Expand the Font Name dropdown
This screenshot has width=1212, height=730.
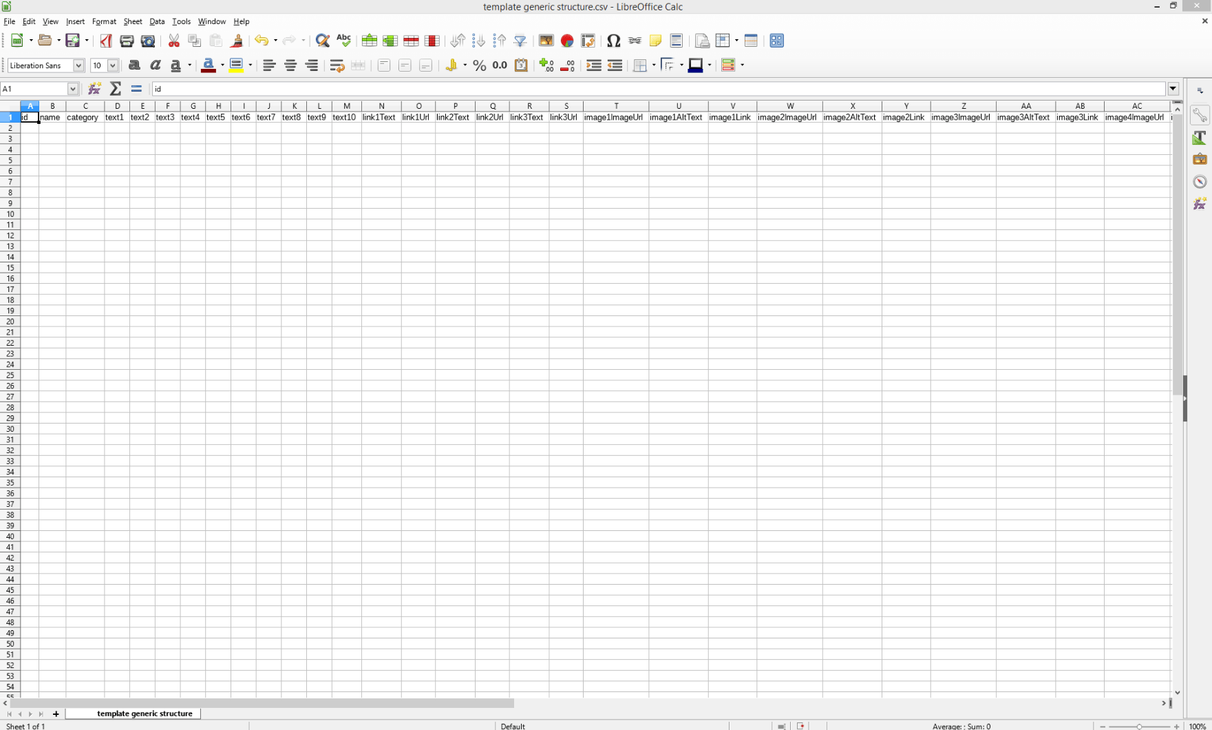point(78,65)
